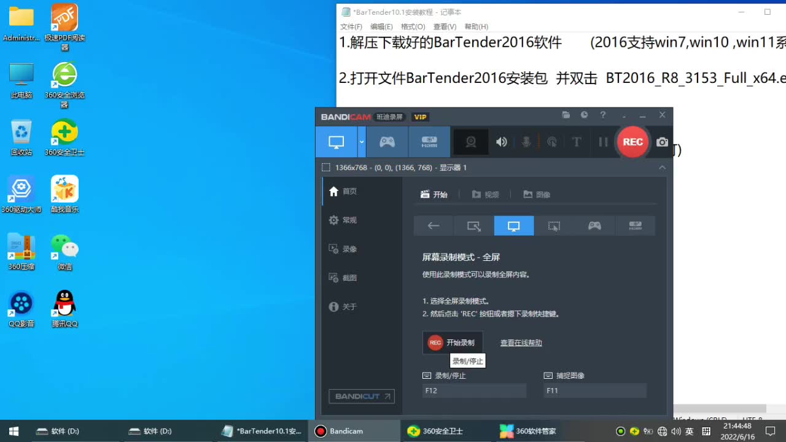This screenshot has height=442, width=786.
Task: Select the 酷我音乐 desktop icon
Action: [x=64, y=195]
